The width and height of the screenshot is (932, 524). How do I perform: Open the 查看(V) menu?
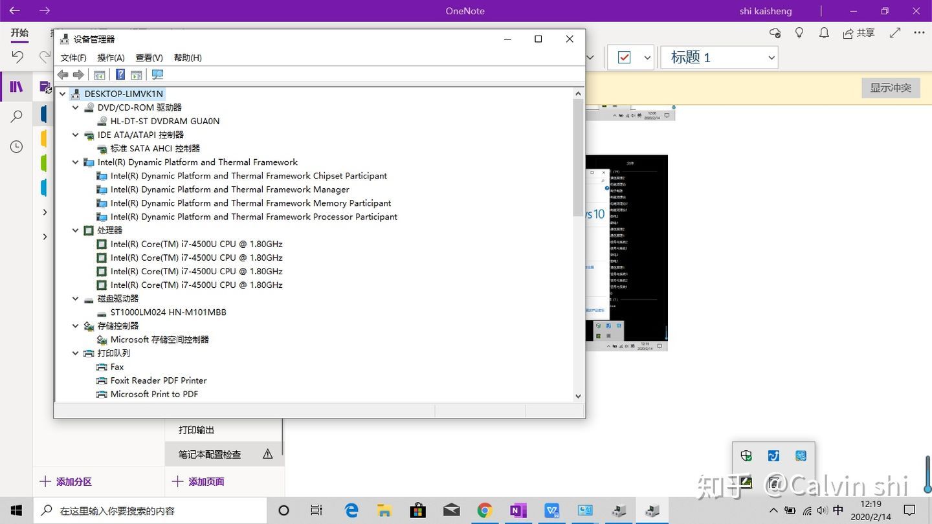pyautogui.click(x=149, y=58)
